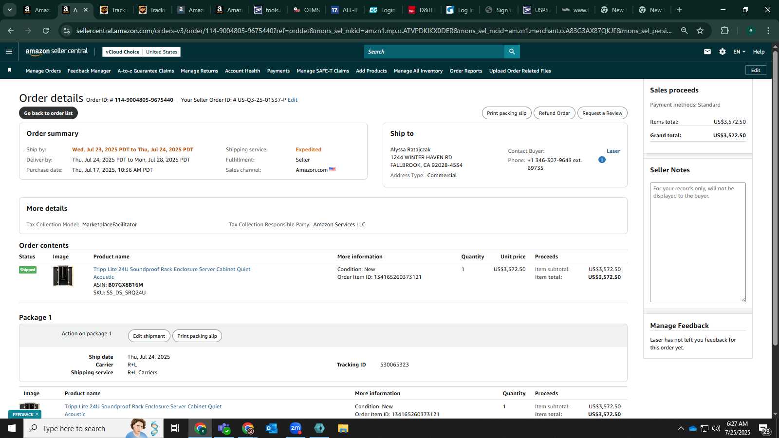
Task: View site information icon in address bar
Action: 67,31
